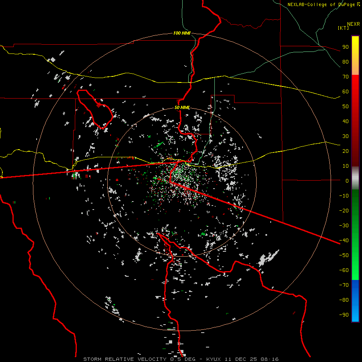Click the 0 value on velocity scale
This screenshot has height=362, width=362.
[x=347, y=181]
